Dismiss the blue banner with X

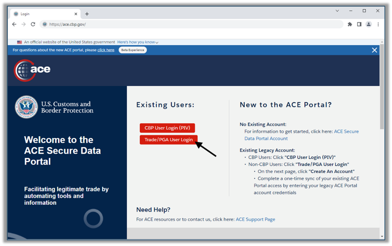point(374,50)
